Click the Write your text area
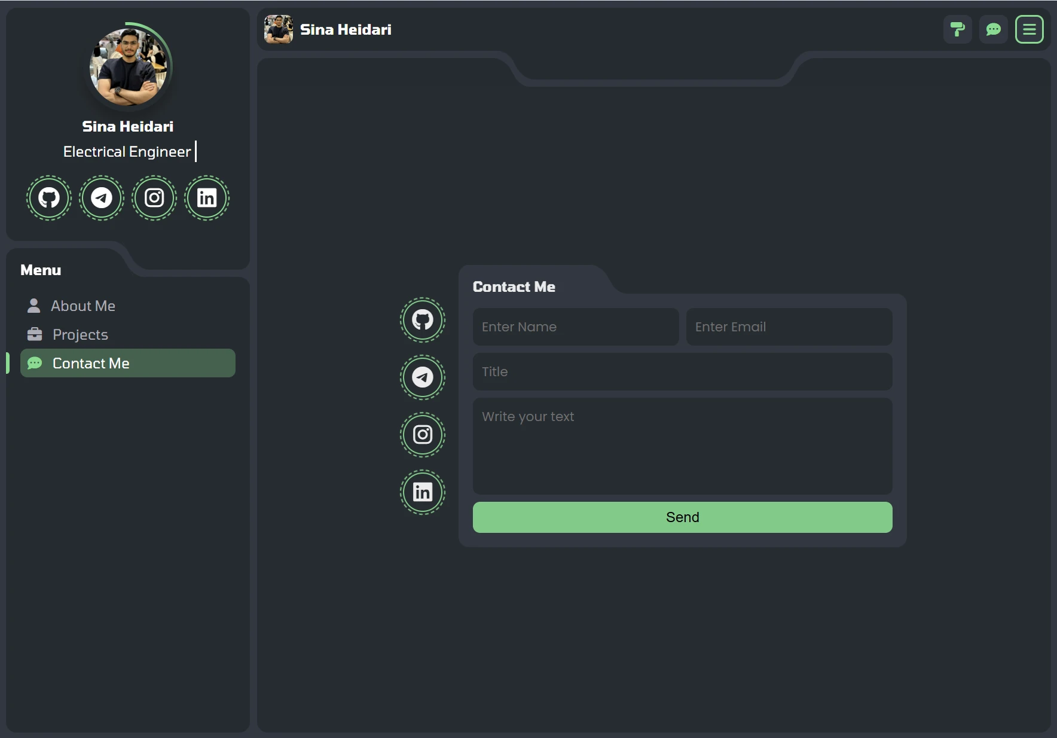 tap(682, 446)
